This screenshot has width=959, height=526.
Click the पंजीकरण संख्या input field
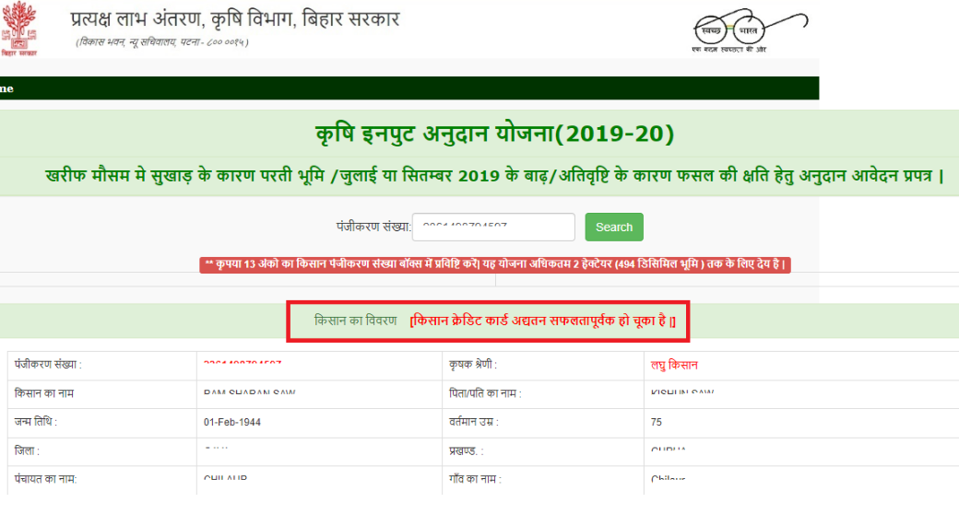[493, 228]
